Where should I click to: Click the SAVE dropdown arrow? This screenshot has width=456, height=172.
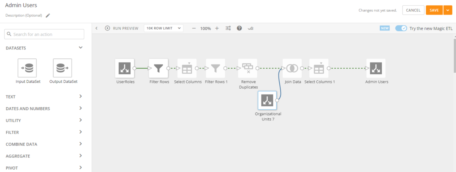coord(448,10)
